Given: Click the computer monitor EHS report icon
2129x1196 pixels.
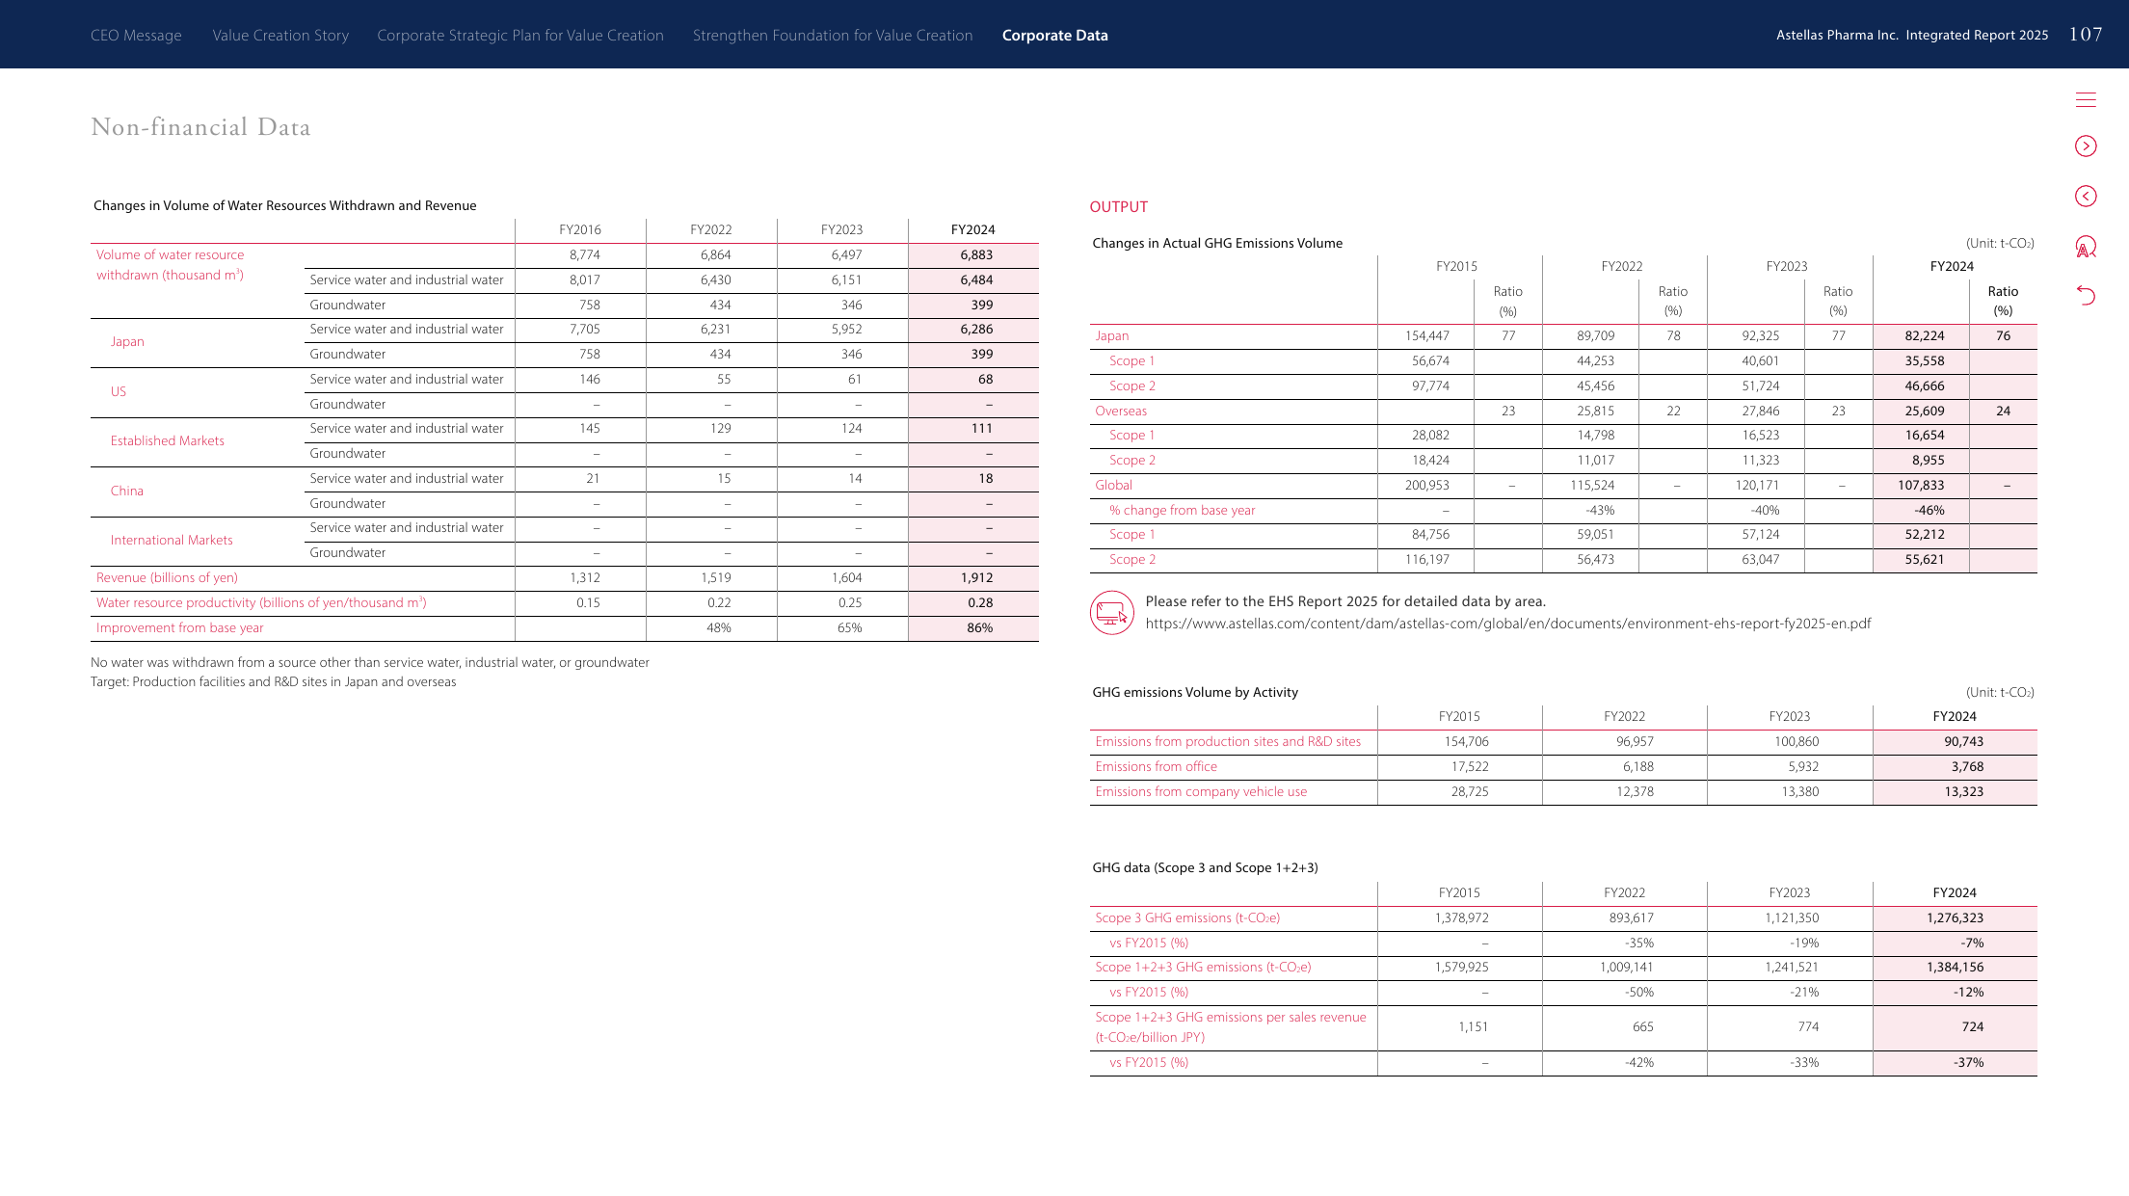Looking at the screenshot, I should (1112, 612).
